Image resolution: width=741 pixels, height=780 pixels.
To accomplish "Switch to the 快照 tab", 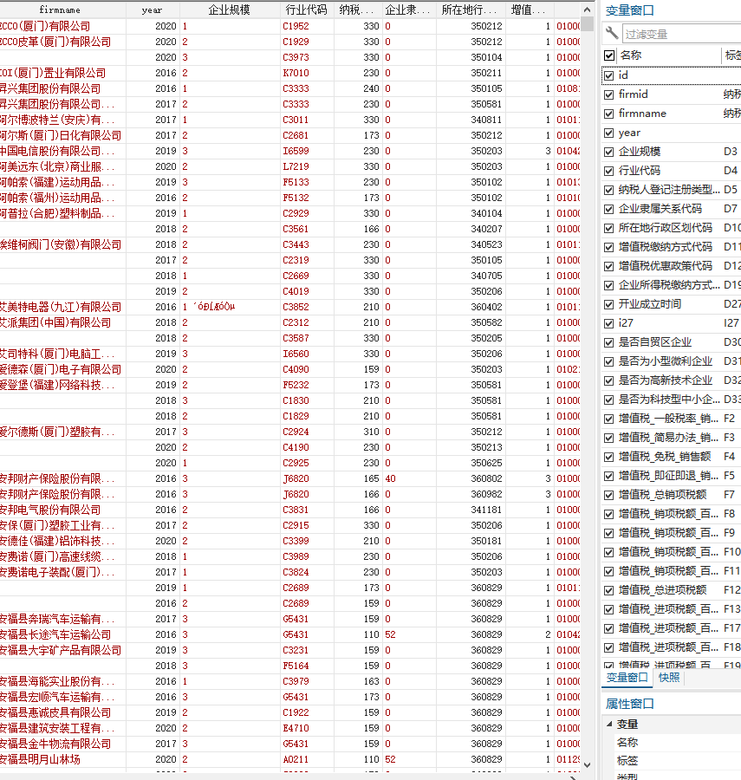I will [x=668, y=678].
